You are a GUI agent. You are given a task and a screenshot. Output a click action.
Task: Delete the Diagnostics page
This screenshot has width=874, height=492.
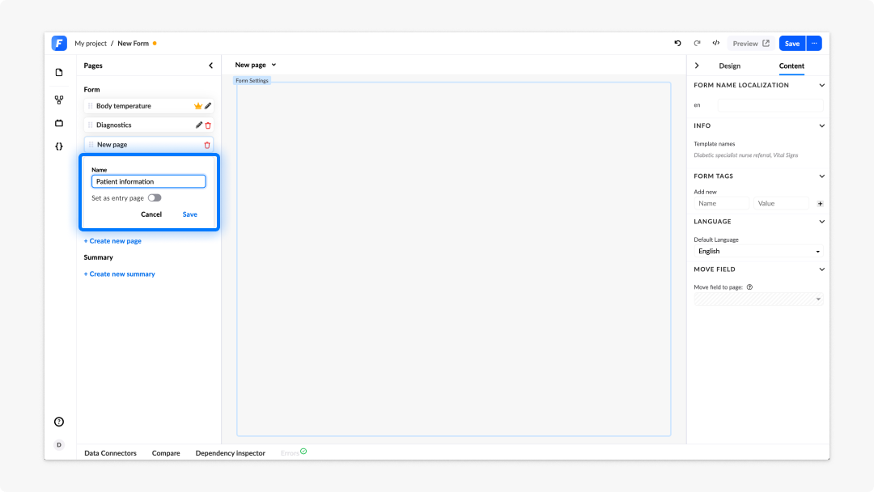pyautogui.click(x=208, y=125)
